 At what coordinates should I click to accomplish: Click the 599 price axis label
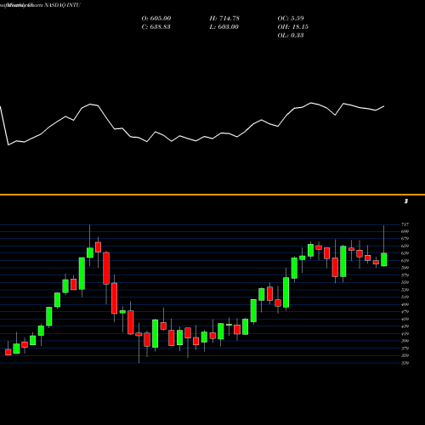[x=405, y=268]
